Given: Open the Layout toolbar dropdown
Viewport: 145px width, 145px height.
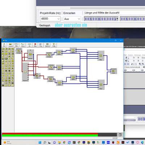Looking at the screenshot, I should [x=11, y=45].
